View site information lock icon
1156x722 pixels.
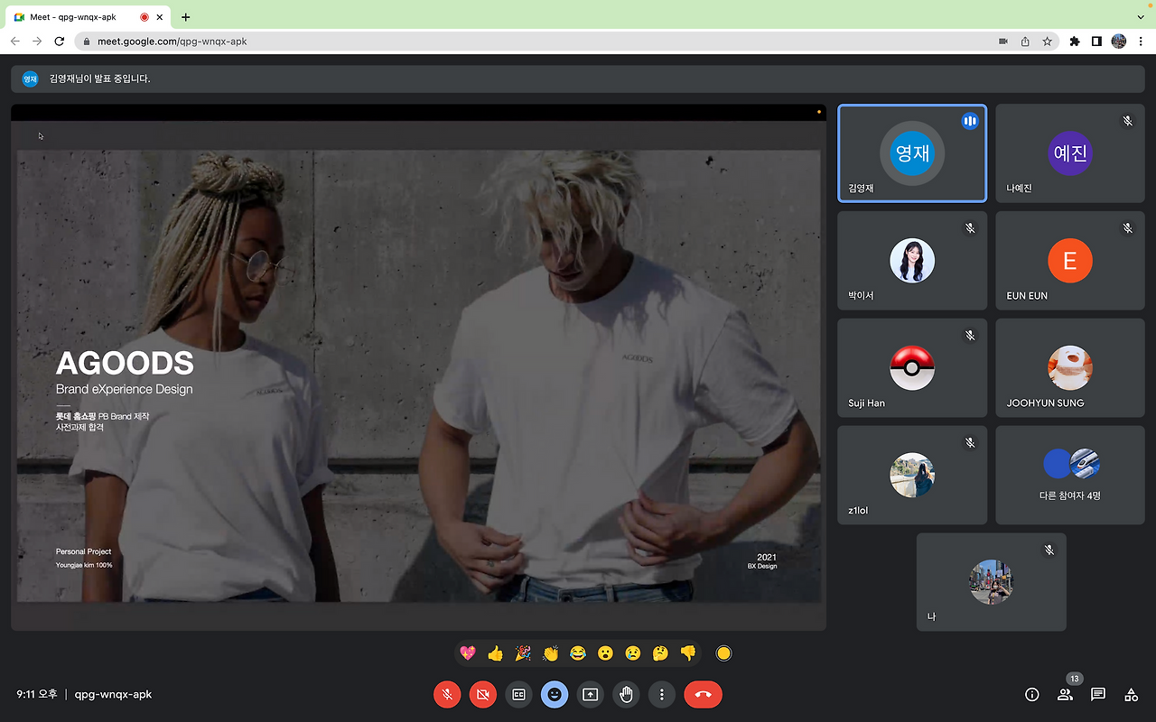click(87, 42)
